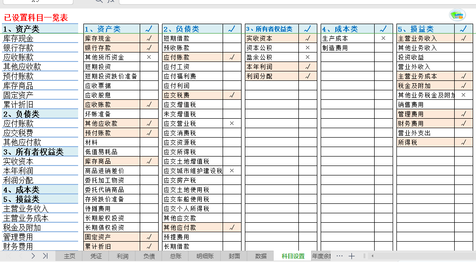Jump to the last sheet with the arrow

tap(45, 256)
